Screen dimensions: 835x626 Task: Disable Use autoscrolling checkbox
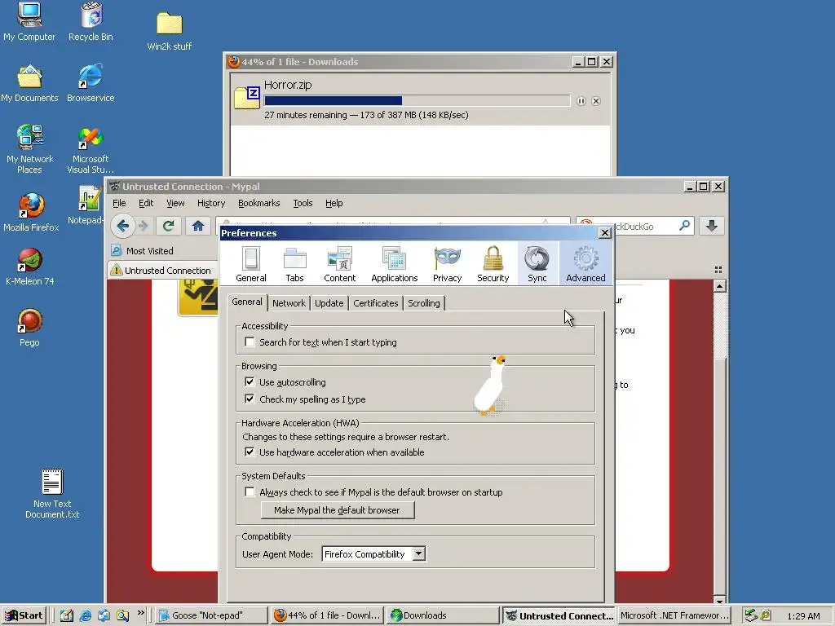250,381
